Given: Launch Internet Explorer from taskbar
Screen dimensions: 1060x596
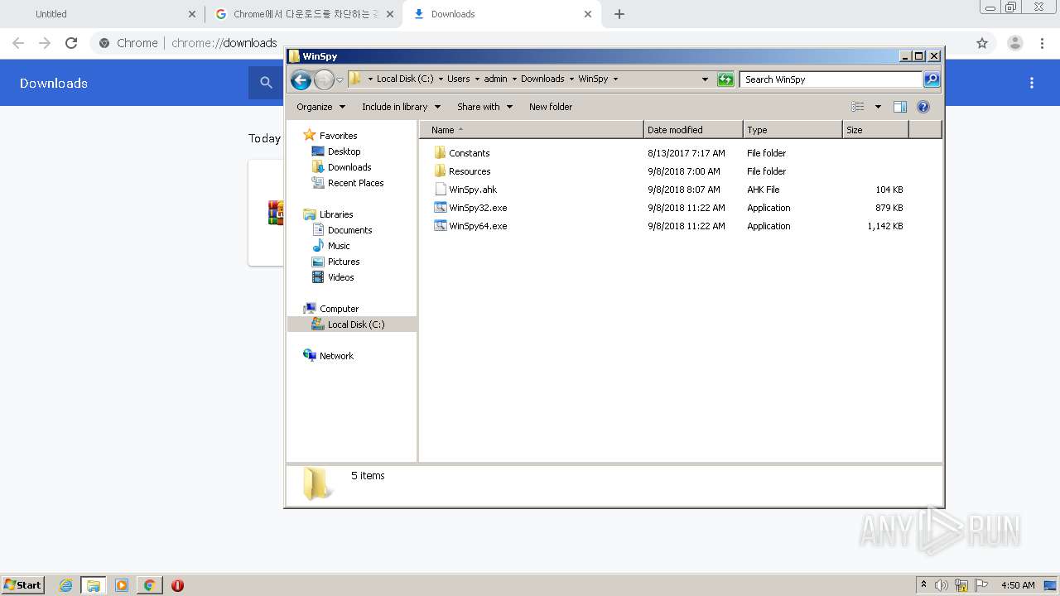Looking at the screenshot, I should pyautogui.click(x=65, y=585).
